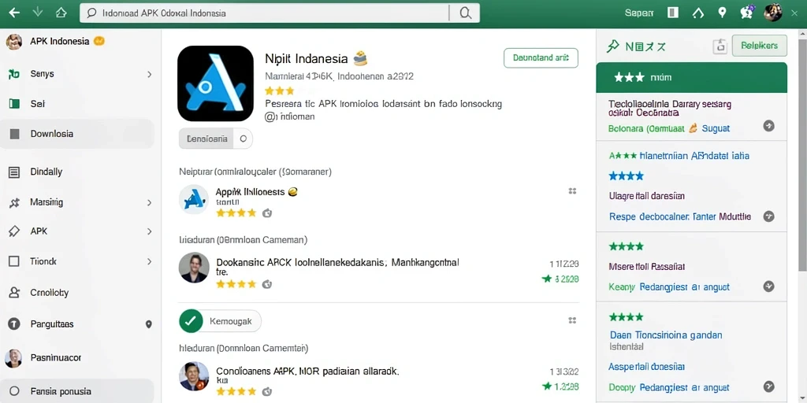Open the user profile avatar in the top bar
This screenshot has height=403, width=807.
tap(772, 13)
